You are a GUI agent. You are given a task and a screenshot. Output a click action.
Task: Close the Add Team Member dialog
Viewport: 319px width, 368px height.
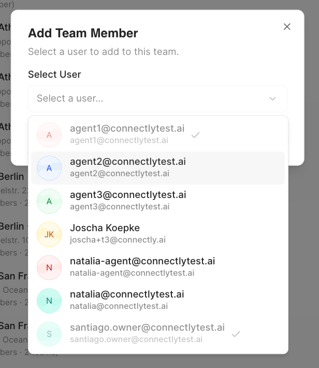pos(287,27)
